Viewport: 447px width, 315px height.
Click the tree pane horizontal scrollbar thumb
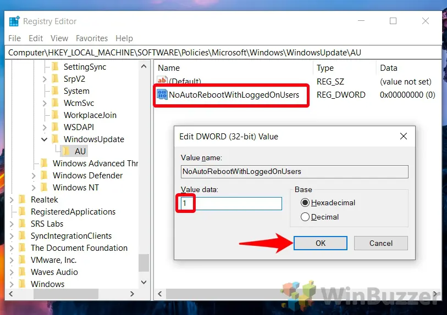pyautogui.click(x=66, y=294)
